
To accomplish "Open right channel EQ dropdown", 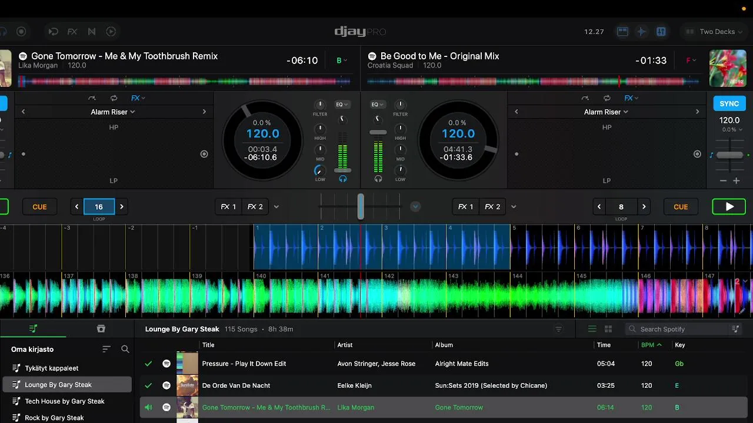I will 378,105.
